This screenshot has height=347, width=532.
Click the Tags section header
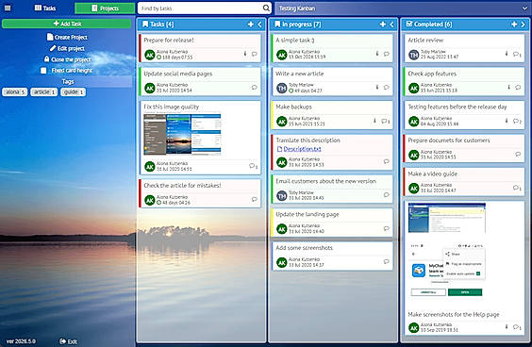point(68,81)
